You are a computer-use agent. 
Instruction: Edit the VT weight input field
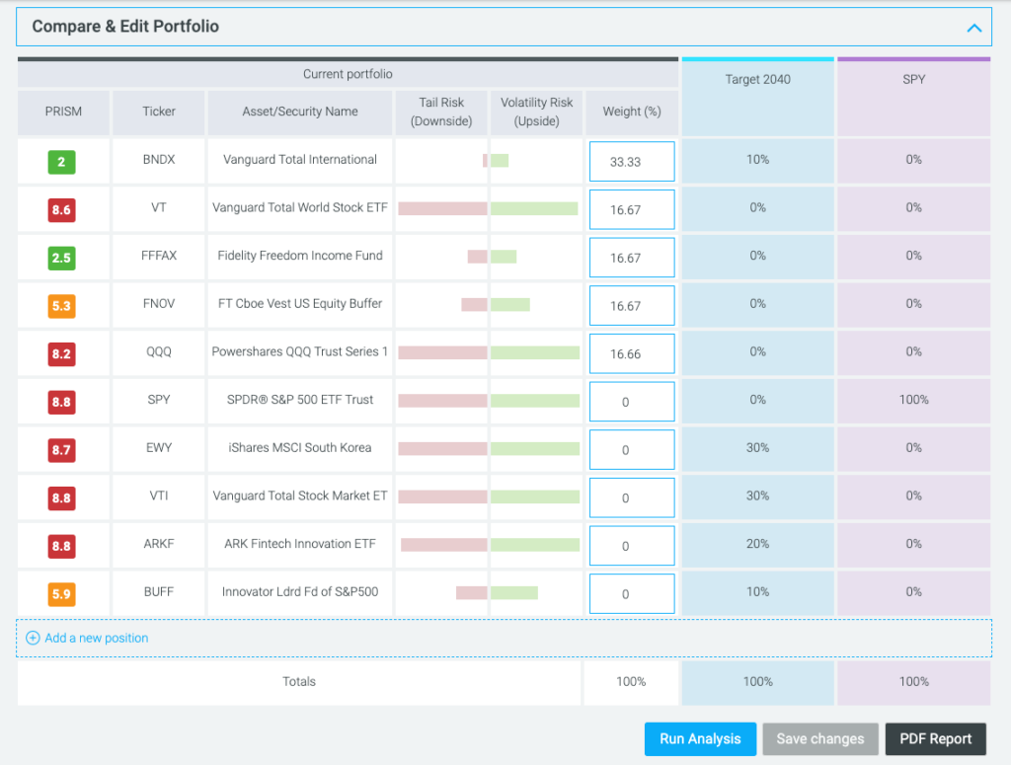(x=632, y=209)
